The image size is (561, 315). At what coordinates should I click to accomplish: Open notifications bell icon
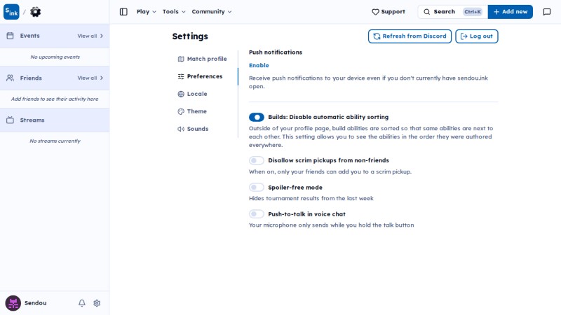[x=82, y=303]
